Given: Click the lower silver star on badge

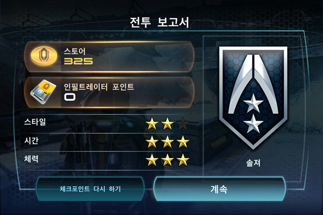Looking at the screenshot, I should pos(253,124).
